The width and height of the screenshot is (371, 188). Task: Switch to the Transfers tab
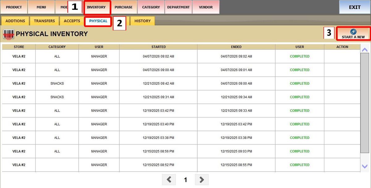point(44,21)
